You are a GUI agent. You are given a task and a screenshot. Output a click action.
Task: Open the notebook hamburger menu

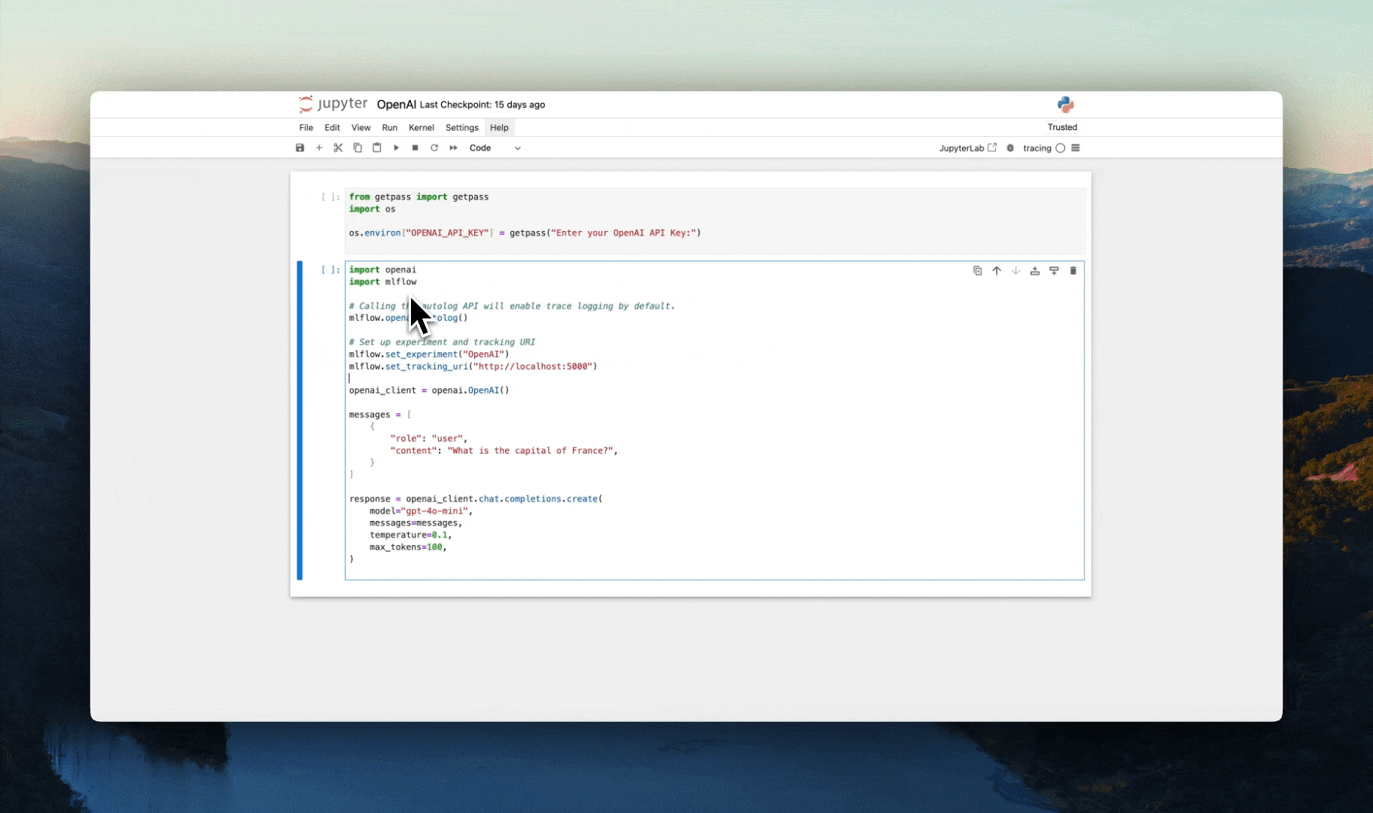[x=1075, y=148]
